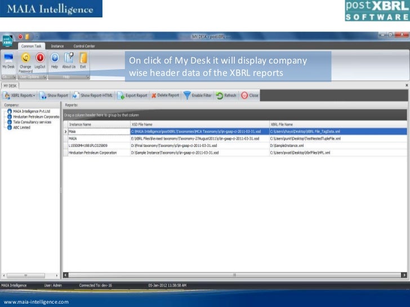Click the row indicator arrow beside Maia

66,132
